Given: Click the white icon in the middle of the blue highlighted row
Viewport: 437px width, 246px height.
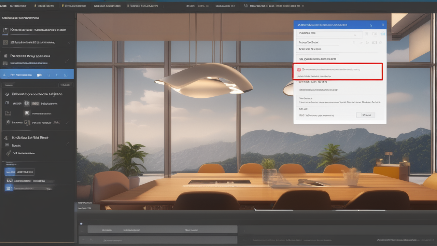Looking at the screenshot, I should [39, 75].
